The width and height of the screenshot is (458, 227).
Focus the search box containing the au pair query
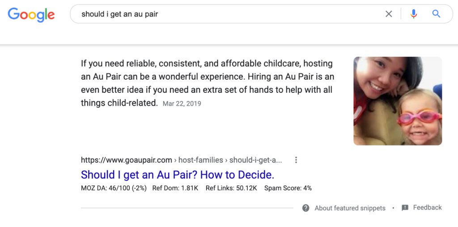coord(224,14)
